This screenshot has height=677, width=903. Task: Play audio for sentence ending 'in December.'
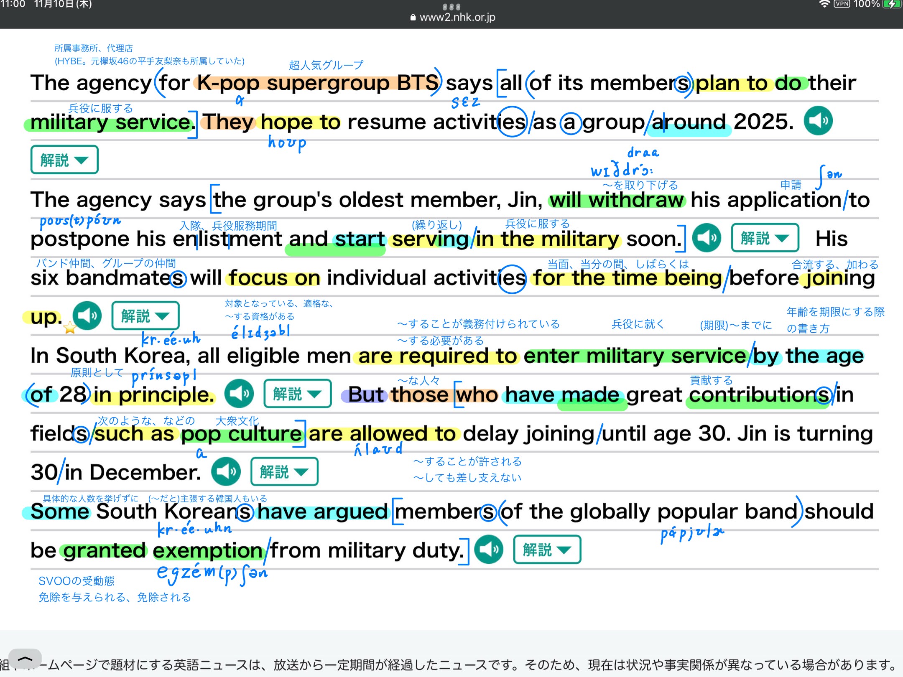click(x=226, y=471)
